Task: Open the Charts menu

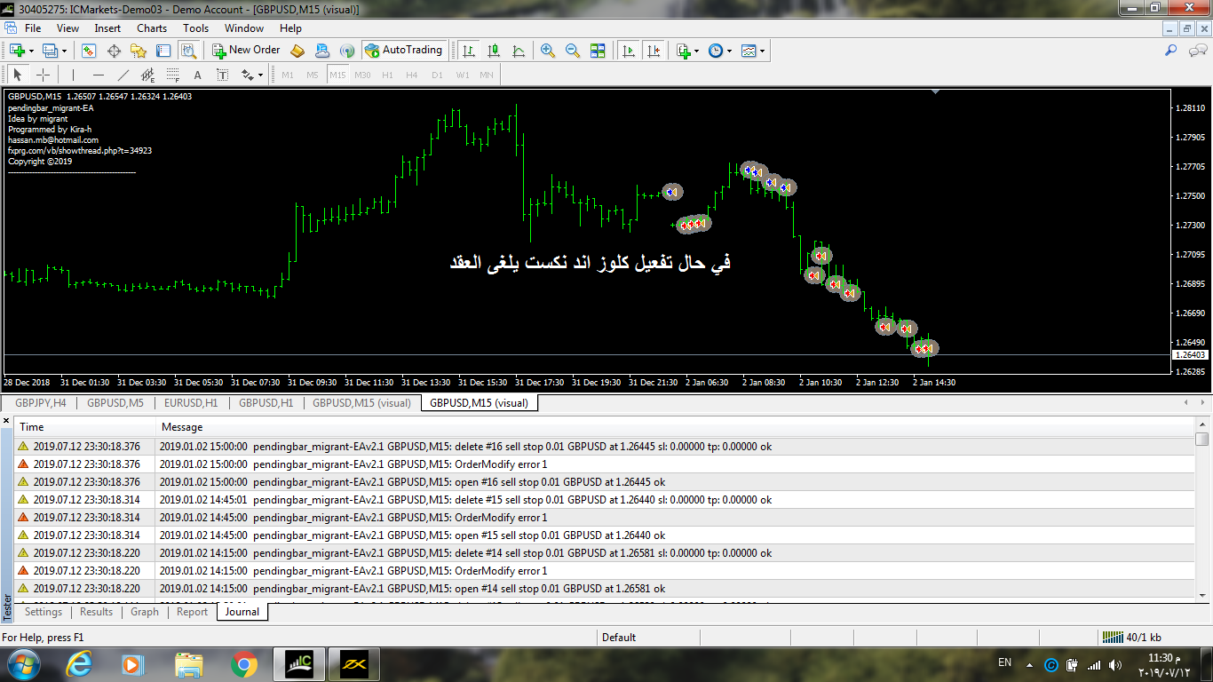Action: 152,28
